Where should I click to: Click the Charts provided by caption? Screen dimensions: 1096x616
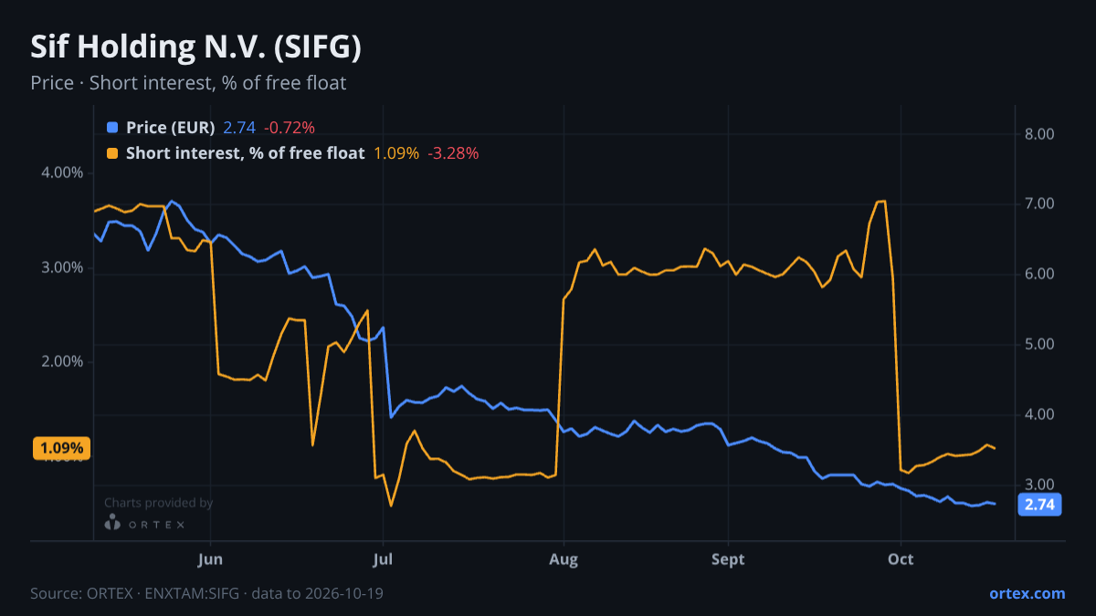pos(159,503)
